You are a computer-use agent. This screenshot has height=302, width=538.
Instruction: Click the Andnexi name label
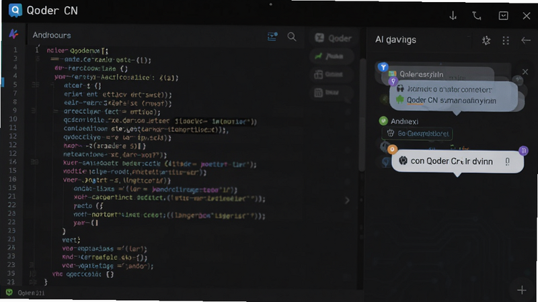pos(404,121)
